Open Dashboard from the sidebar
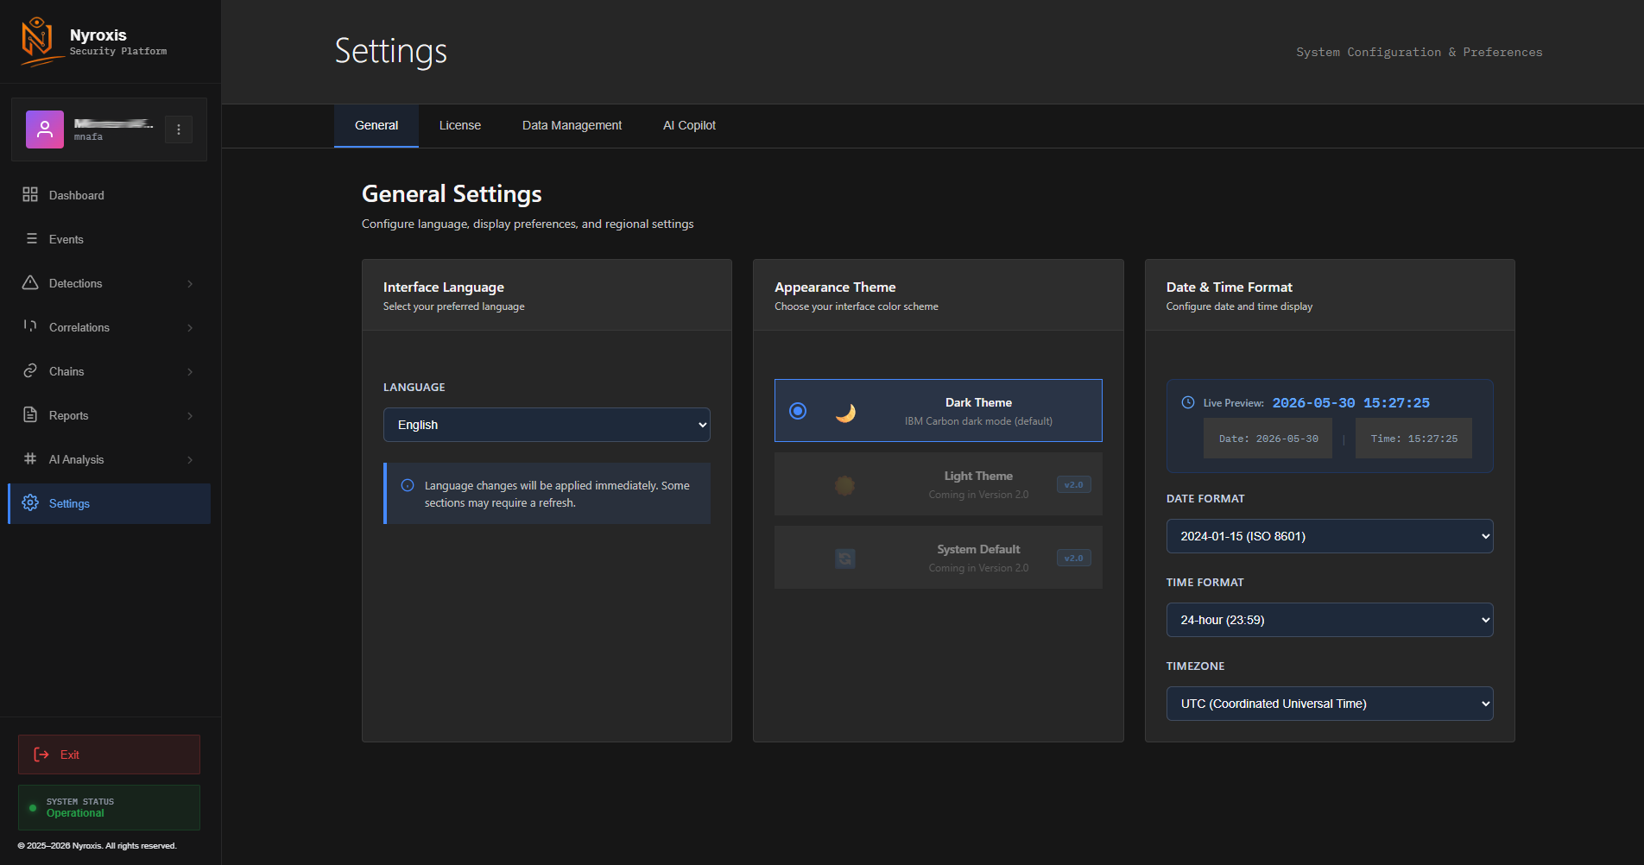Screen dimensions: 1644x865 tap(109, 195)
